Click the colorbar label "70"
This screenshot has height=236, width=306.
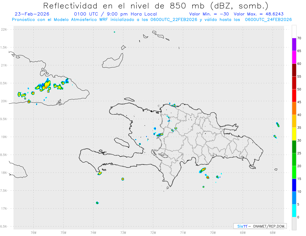(x=299, y=38)
